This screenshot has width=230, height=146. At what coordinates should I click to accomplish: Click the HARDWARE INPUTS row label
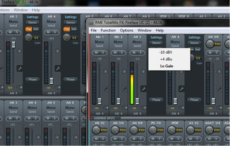click(x=104, y=118)
